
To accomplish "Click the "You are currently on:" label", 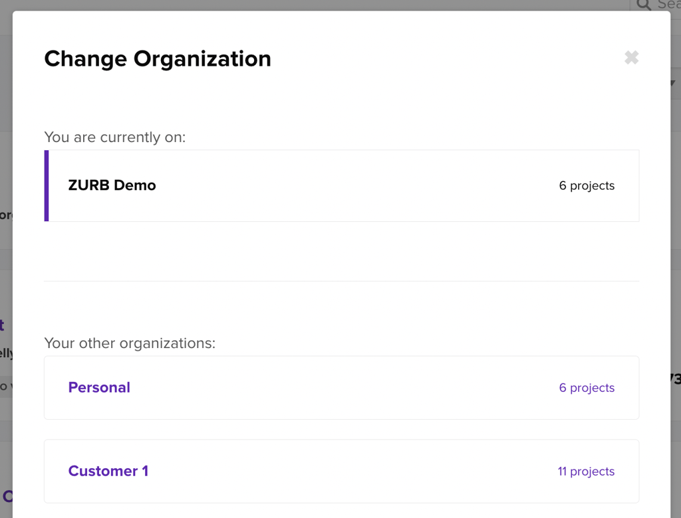I will tap(114, 137).
